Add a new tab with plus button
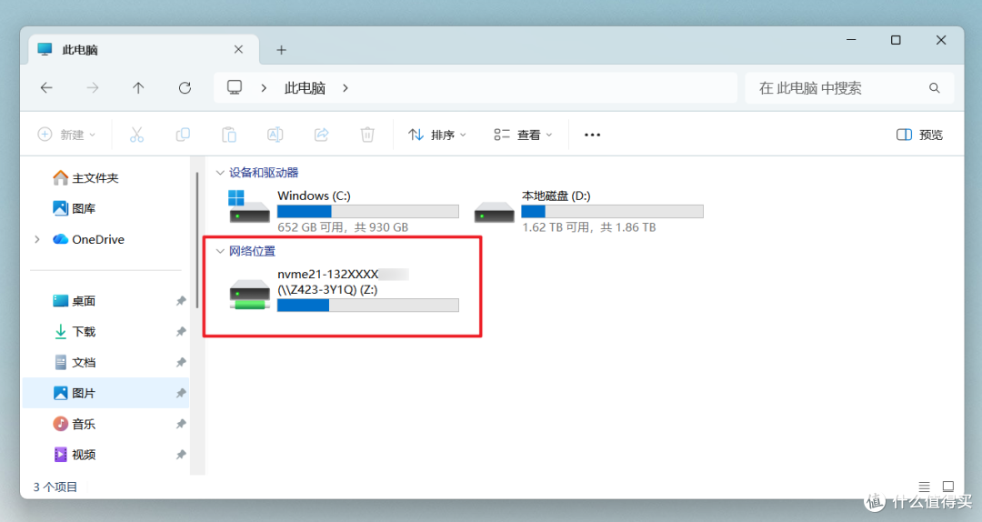 point(281,50)
